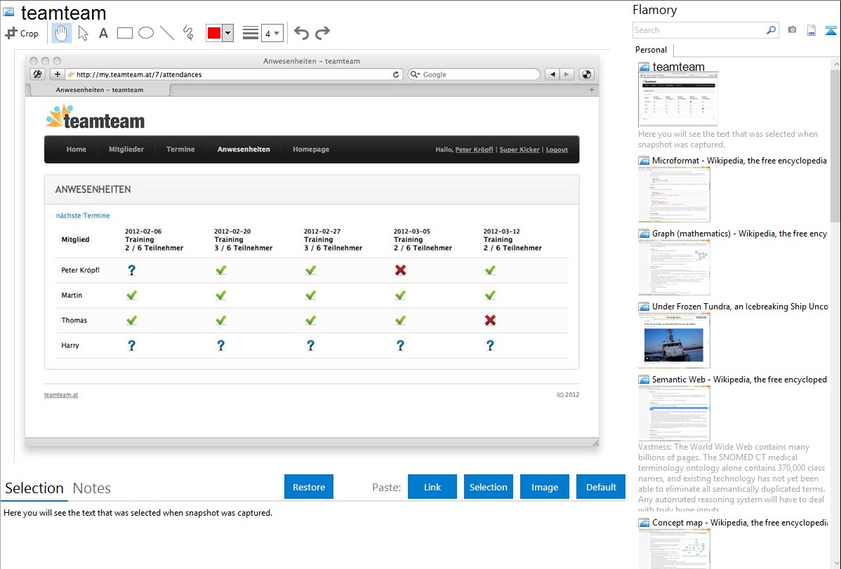This screenshot has height=569, width=841.
Task: Open the Concept map snapshot thumbnail
Action: click(x=674, y=549)
